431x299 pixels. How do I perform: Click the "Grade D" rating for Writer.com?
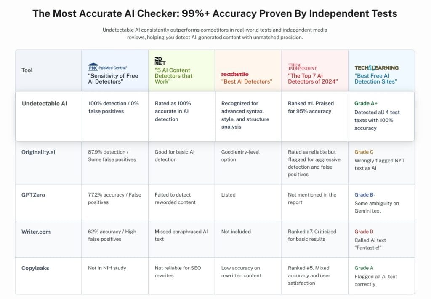click(364, 232)
